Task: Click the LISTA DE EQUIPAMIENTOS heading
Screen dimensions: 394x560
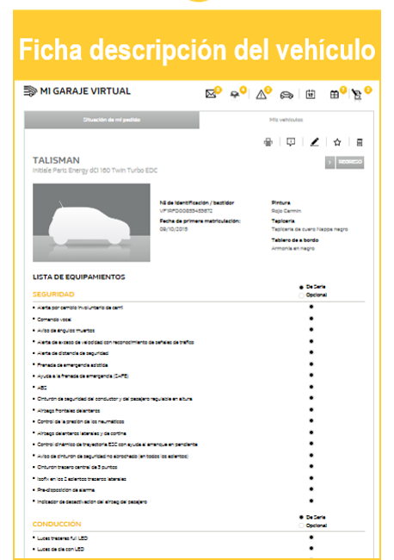Action: pos(79,277)
